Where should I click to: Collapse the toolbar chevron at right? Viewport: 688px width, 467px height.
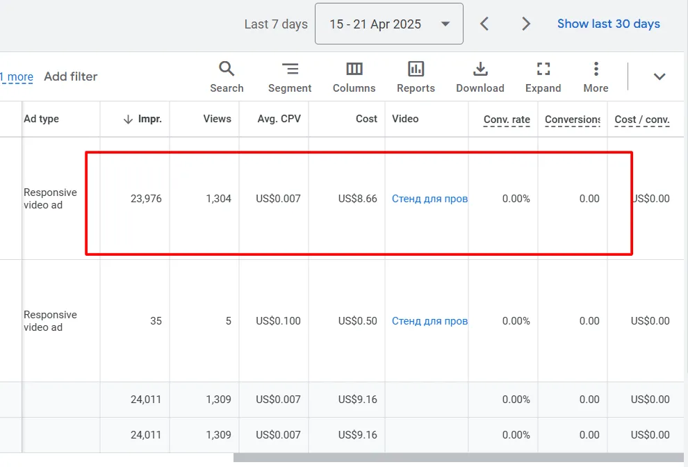(x=660, y=77)
